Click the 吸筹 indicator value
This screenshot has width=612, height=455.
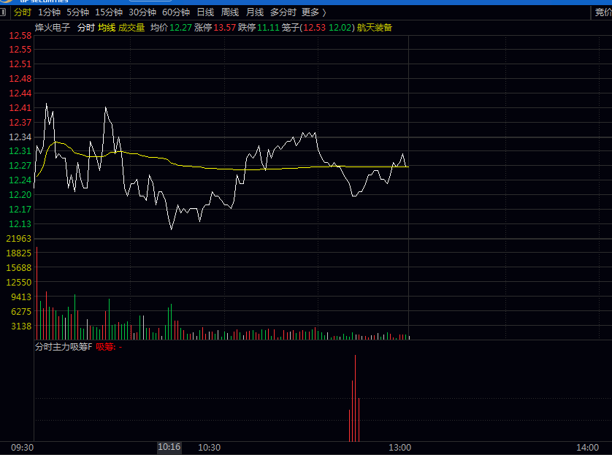(x=109, y=347)
